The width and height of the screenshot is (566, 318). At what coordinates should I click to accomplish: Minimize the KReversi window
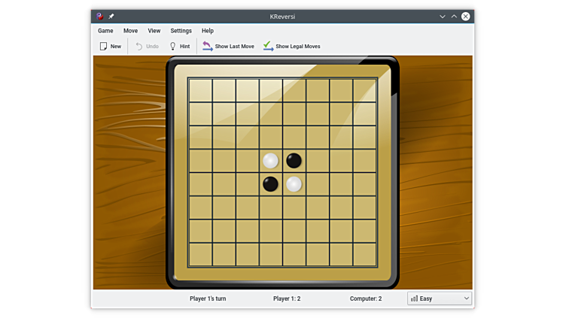(442, 16)
